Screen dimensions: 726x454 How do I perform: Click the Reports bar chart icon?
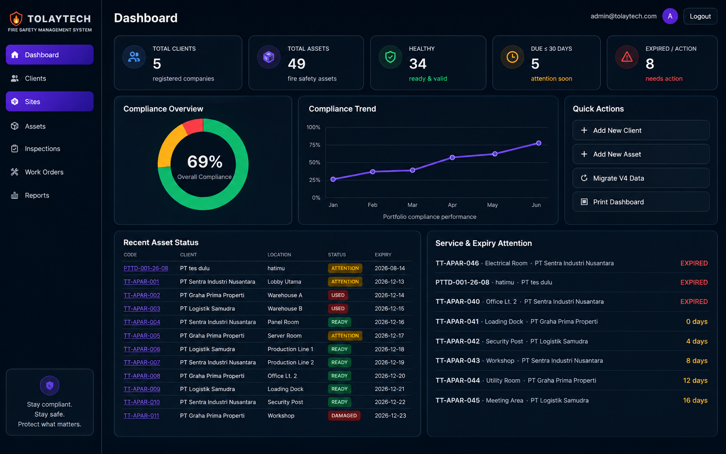pyautogui.click(x=15, y=195)
